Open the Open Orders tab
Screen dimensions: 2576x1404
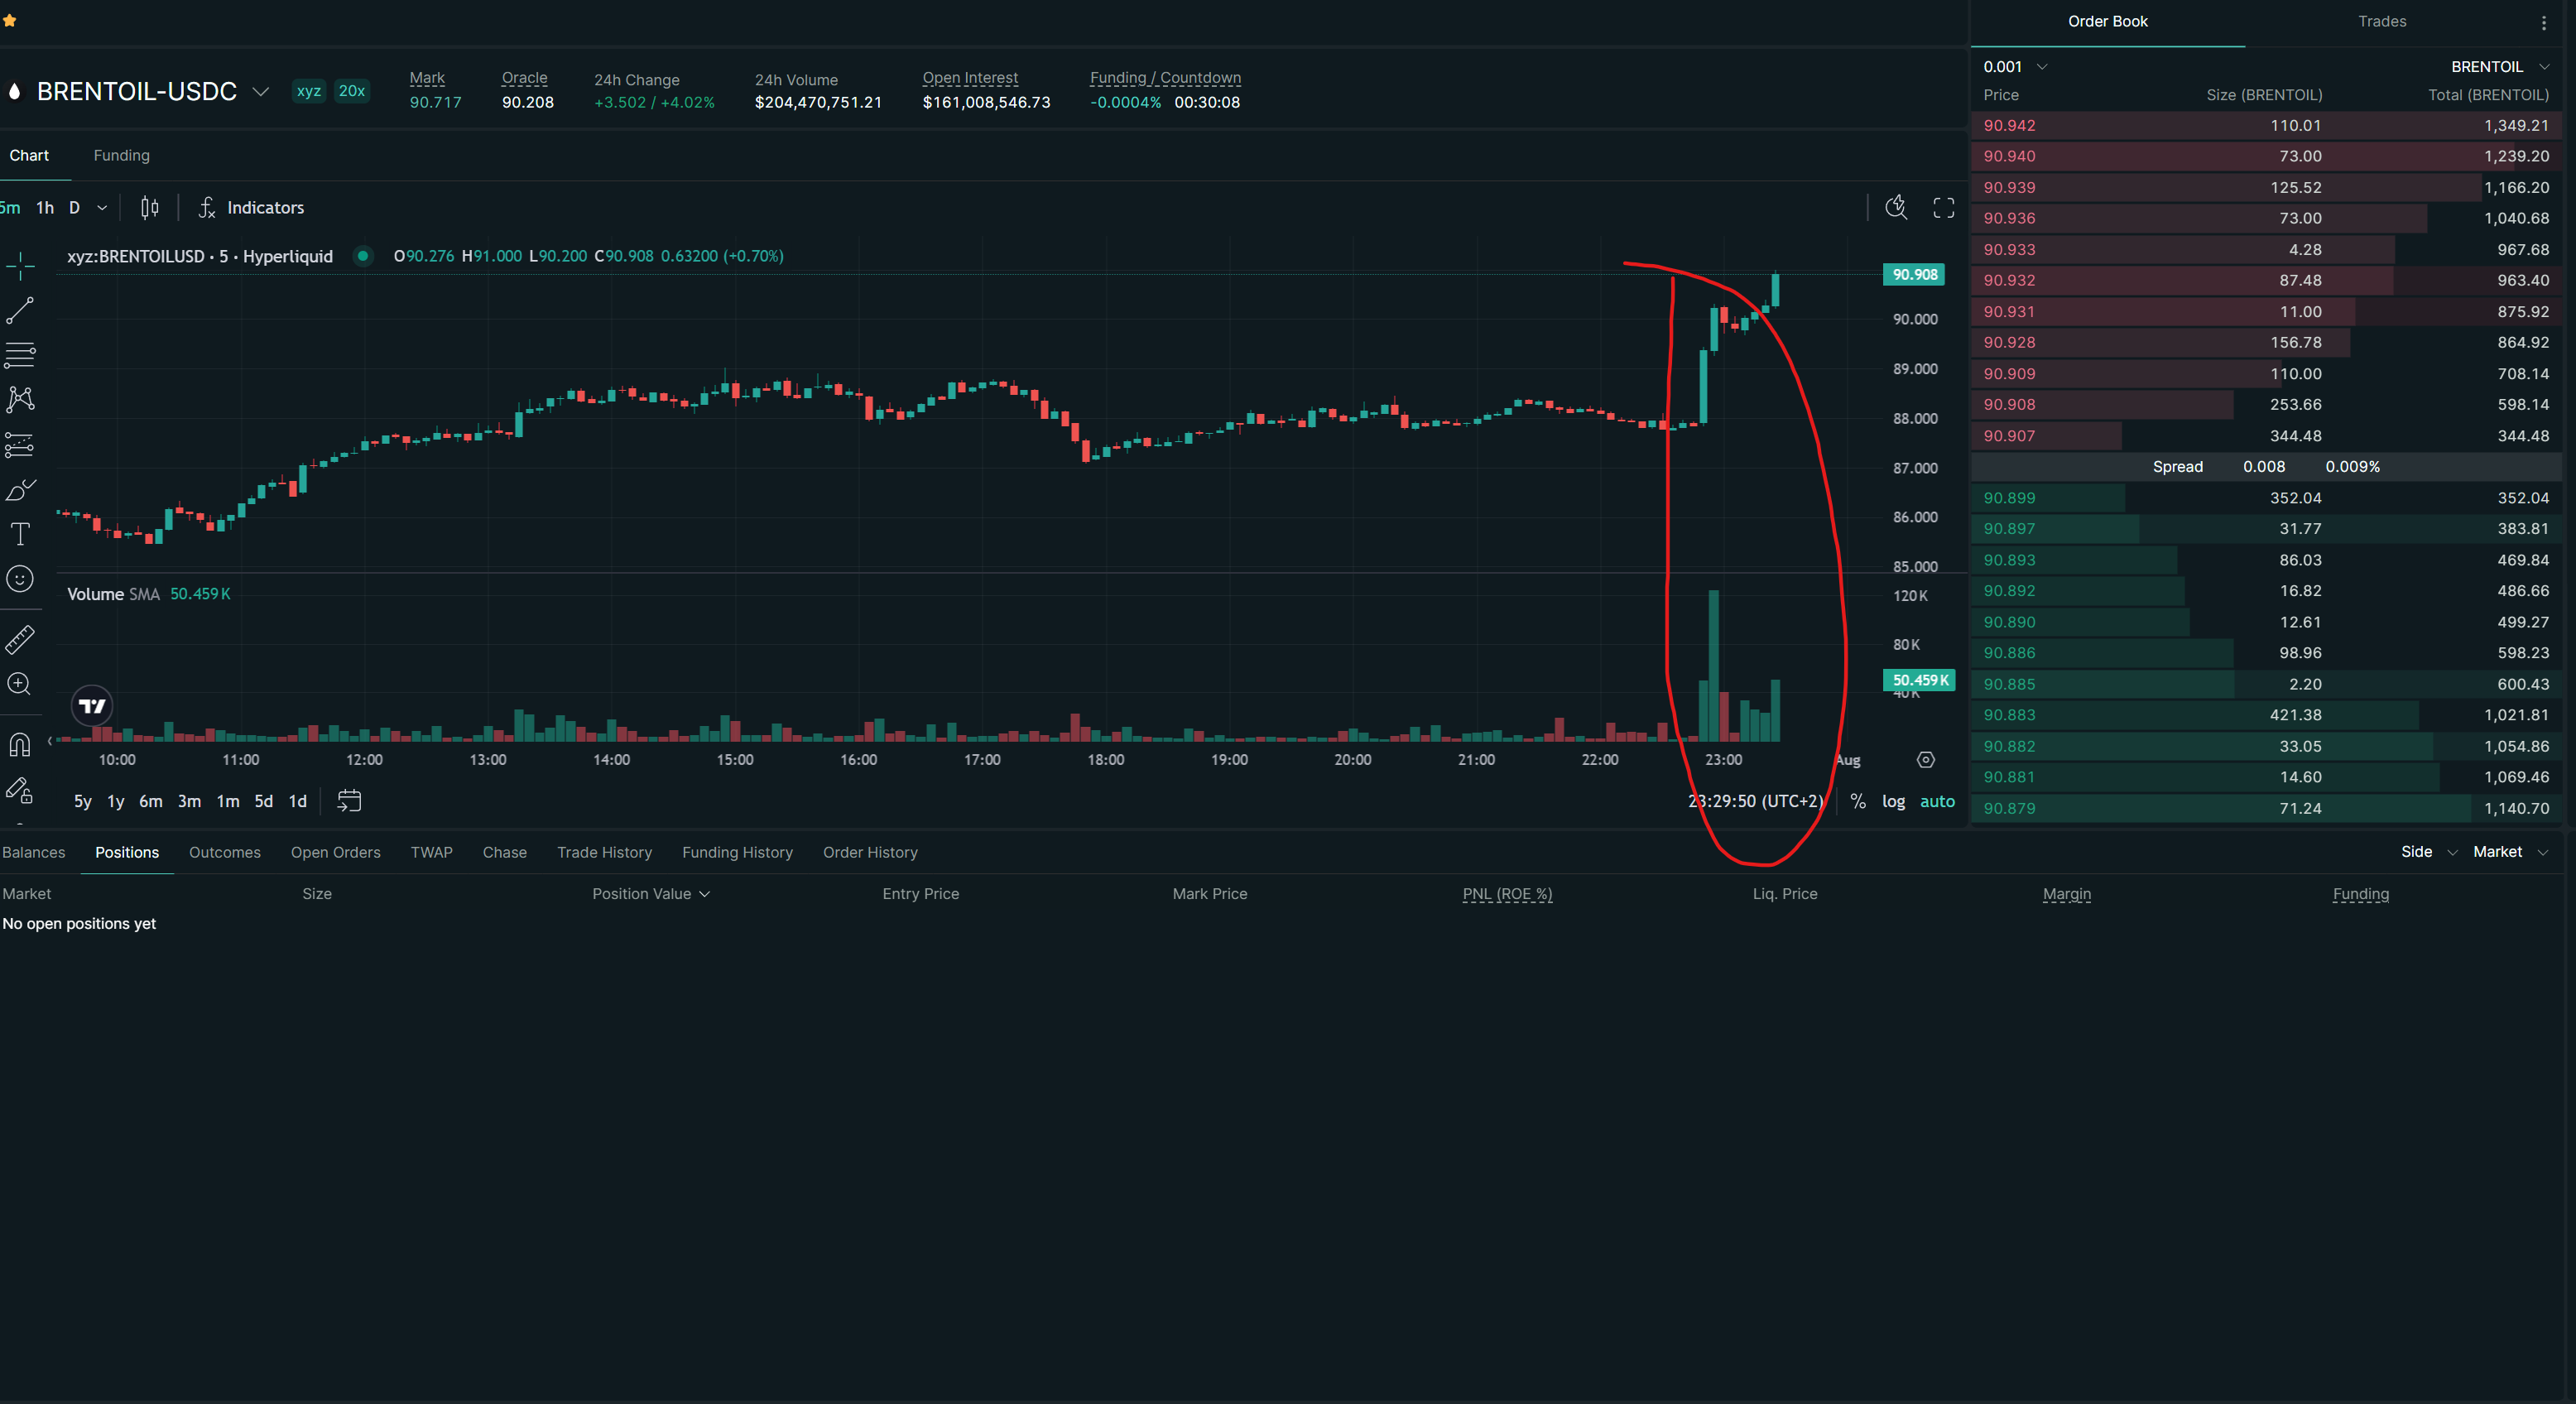[336, 852]
